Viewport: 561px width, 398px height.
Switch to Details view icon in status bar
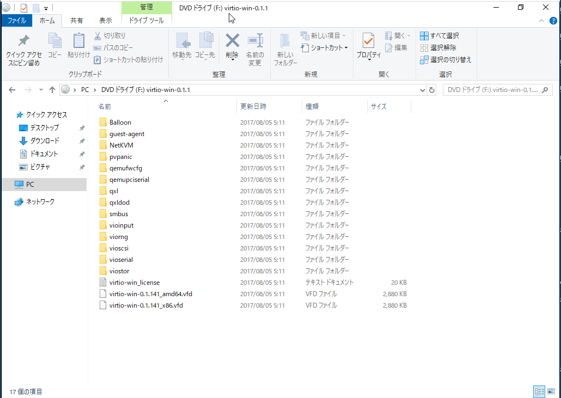pos(539,391)
